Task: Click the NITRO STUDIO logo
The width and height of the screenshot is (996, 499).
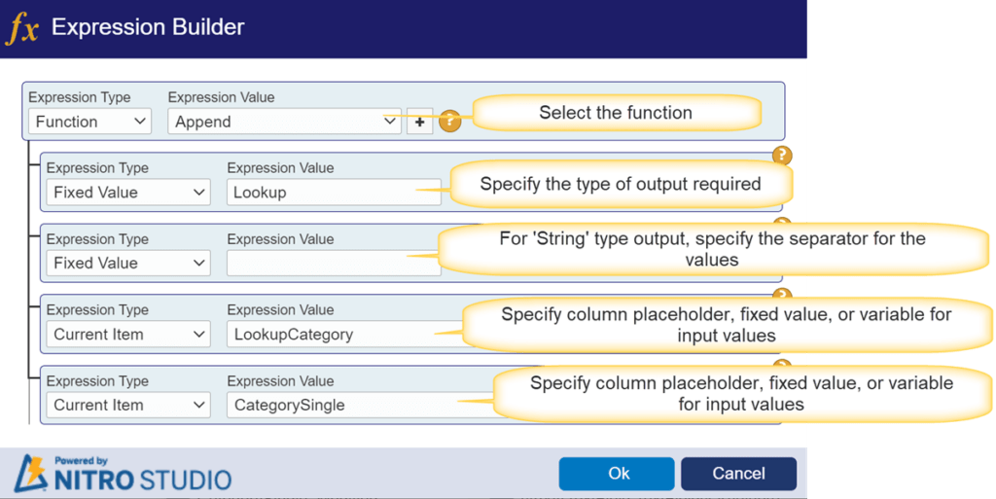Action: (124, 474)
